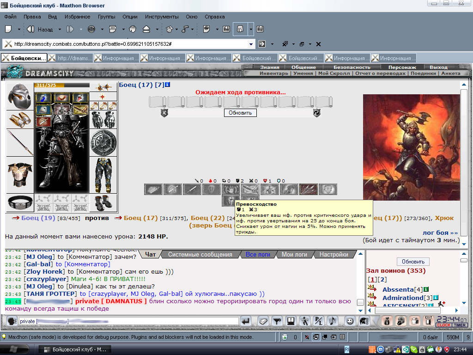Click the Все логи link

pyautogui.click(x=258, y=255)
